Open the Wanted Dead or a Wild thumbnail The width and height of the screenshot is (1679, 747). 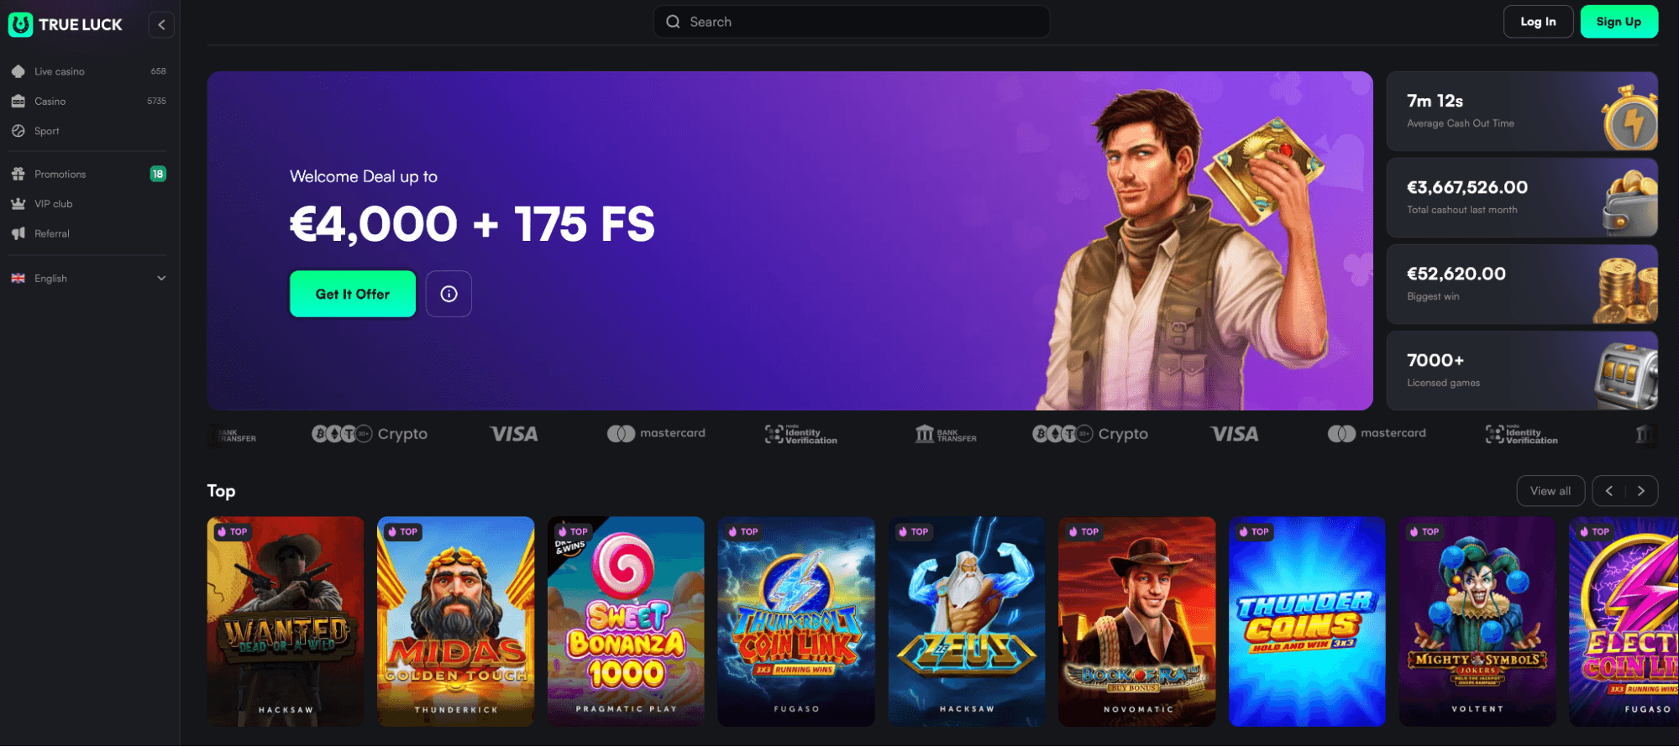pos(286,621)
